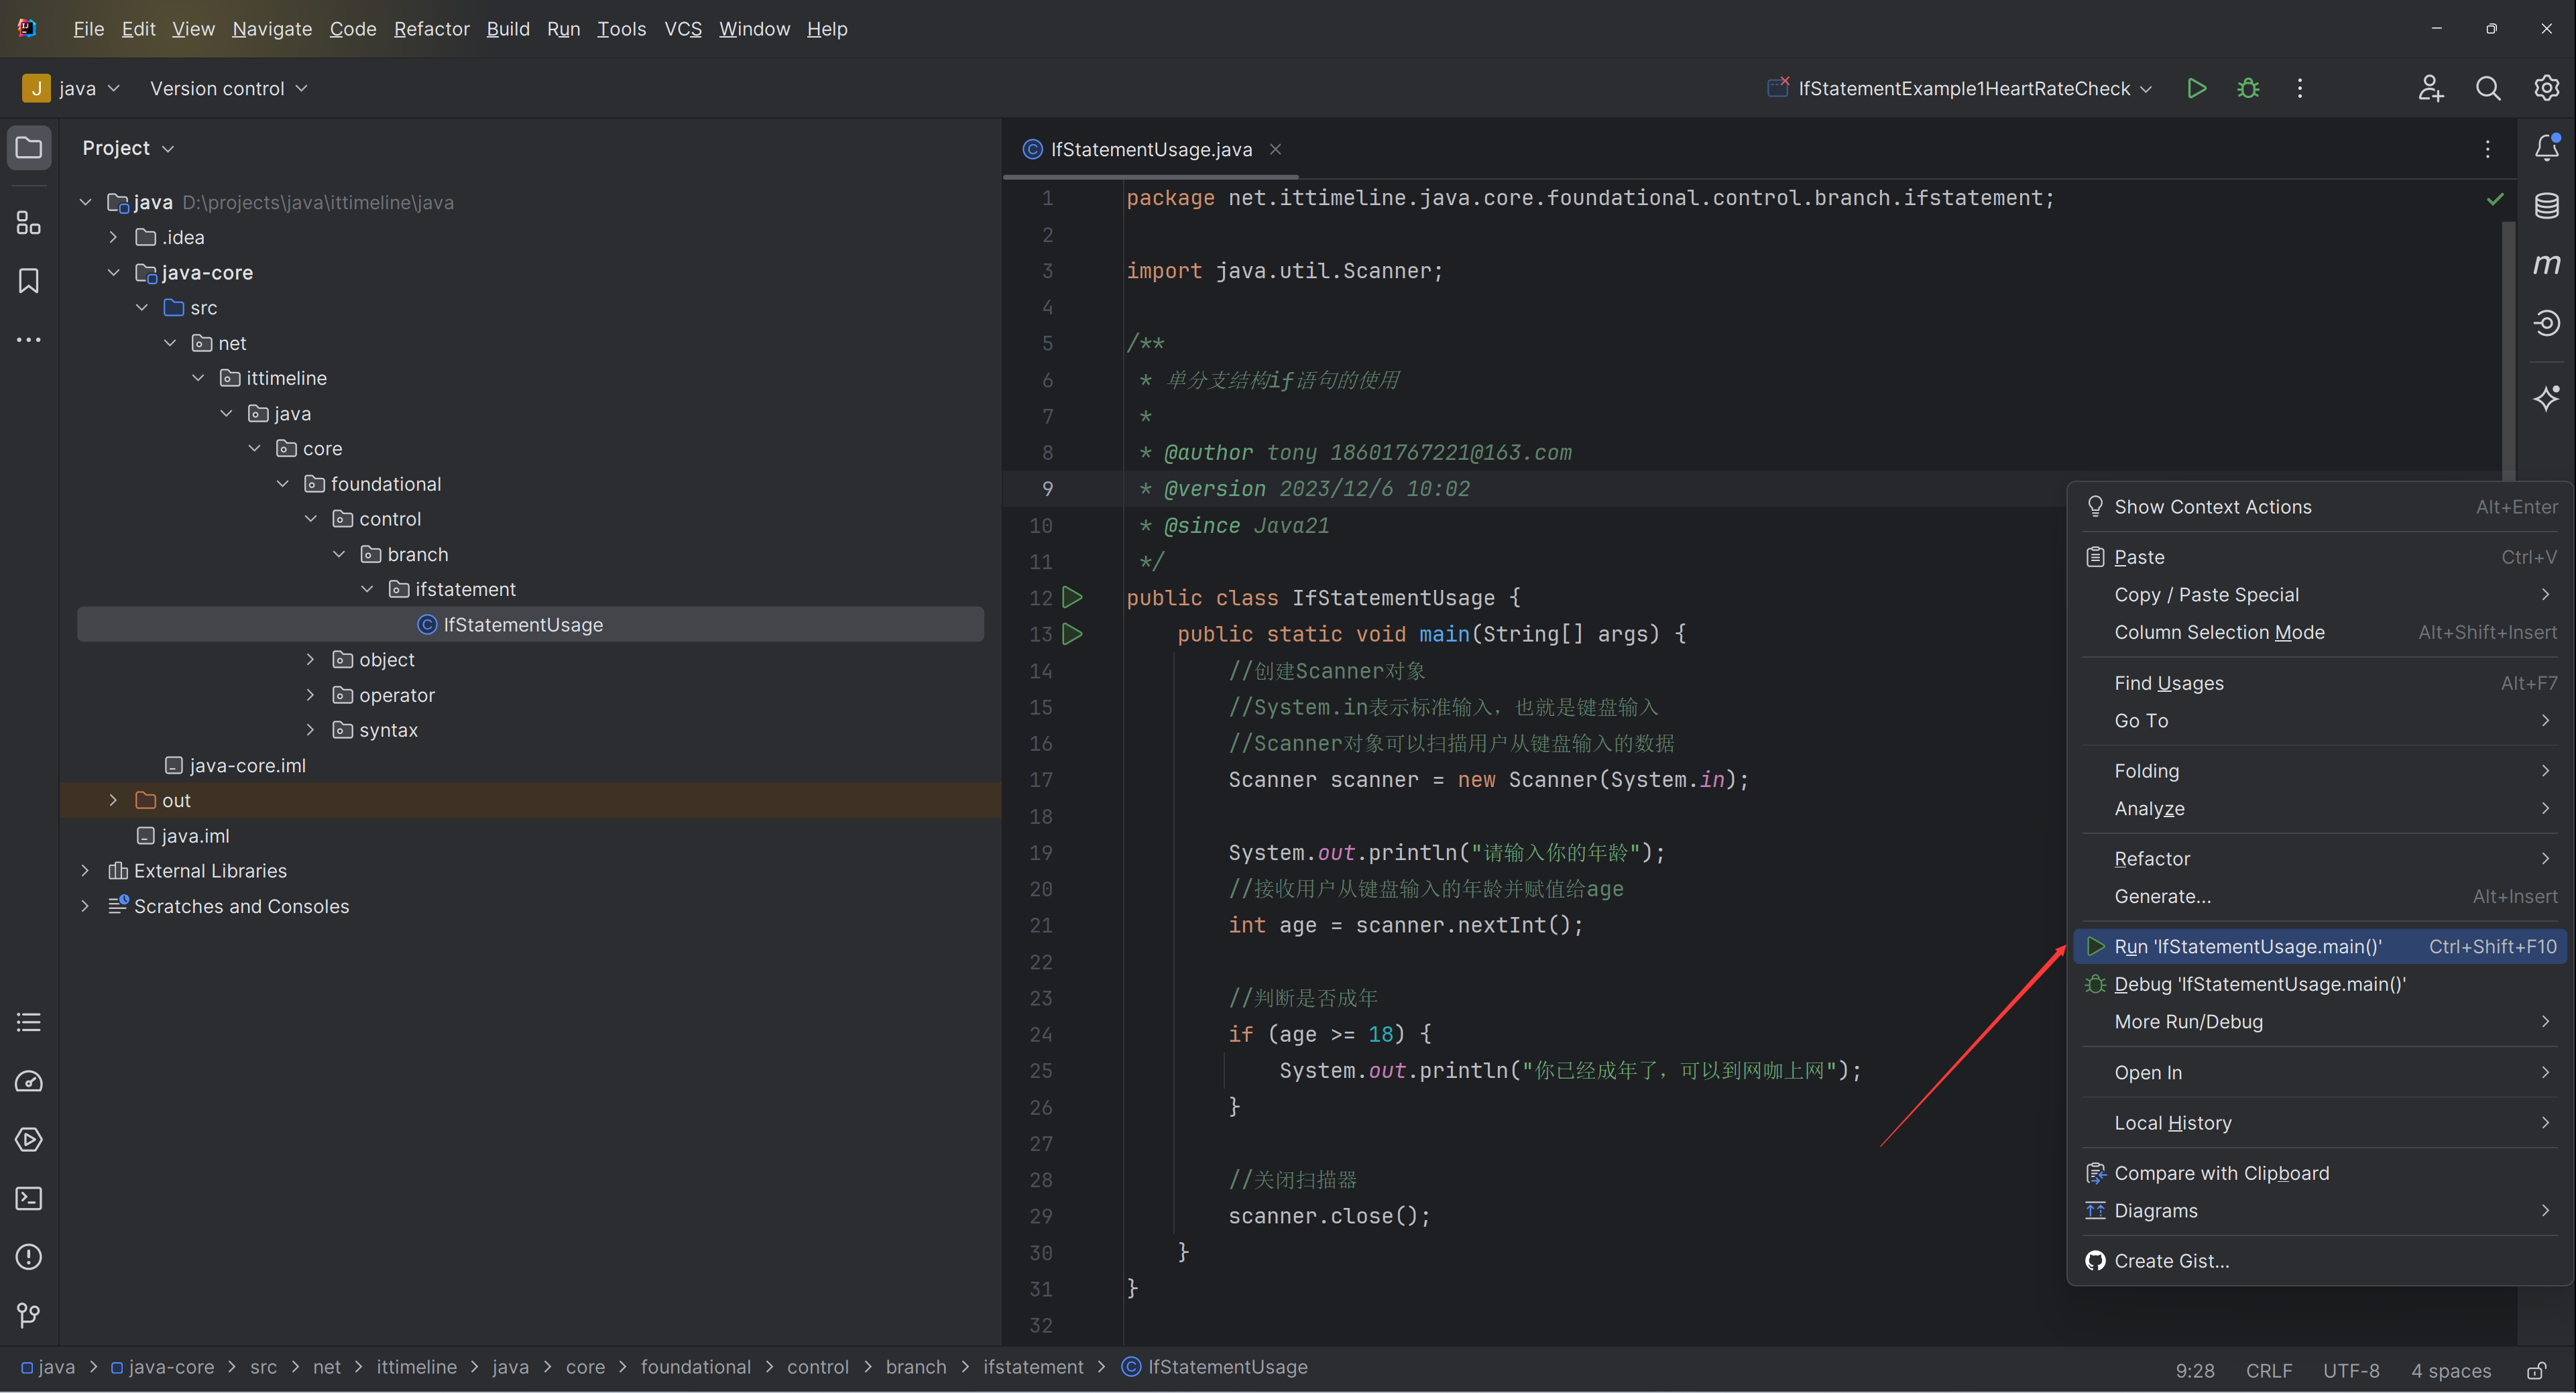Click the green Run button in toolbar

click(x=2196, y=88)
